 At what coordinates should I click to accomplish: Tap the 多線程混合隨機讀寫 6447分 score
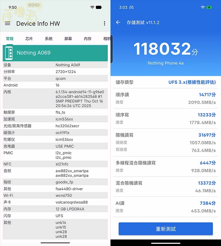pyautogui.click(x=208, y=163)
